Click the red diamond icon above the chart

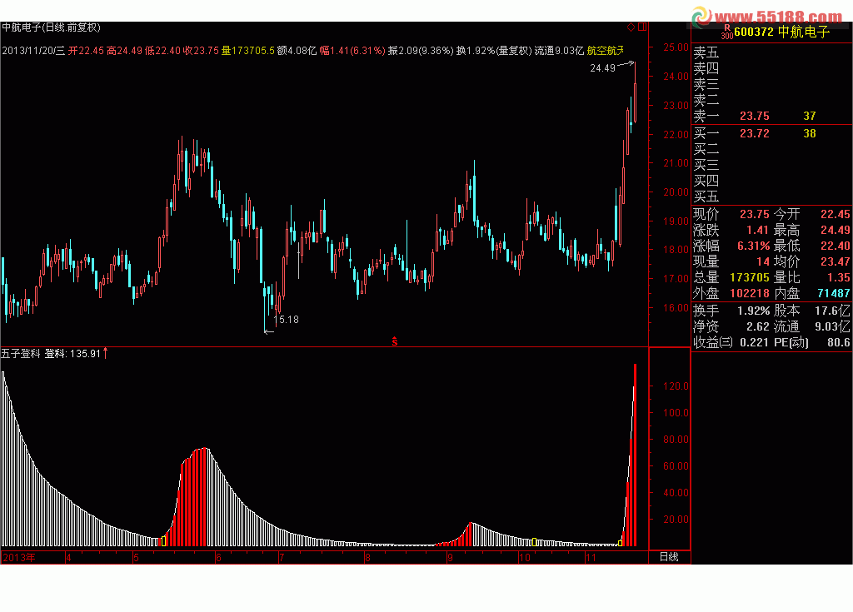(x=631, y=27)
